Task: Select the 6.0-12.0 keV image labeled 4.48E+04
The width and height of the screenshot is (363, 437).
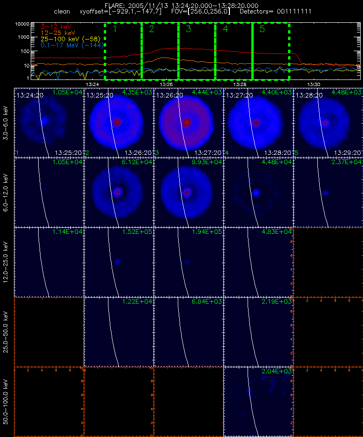Action: (258, 192)
